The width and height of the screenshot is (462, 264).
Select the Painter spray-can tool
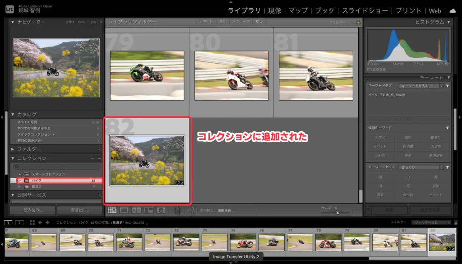(177, 210)
